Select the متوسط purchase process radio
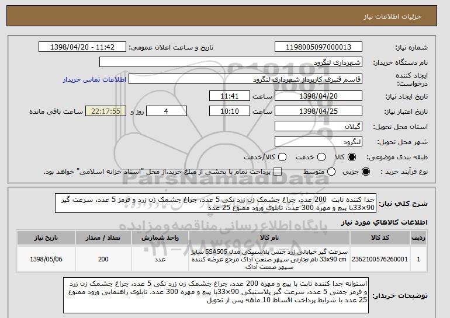Image resolution: width=450 pixels, height=318 pixels. coord(331,172)
